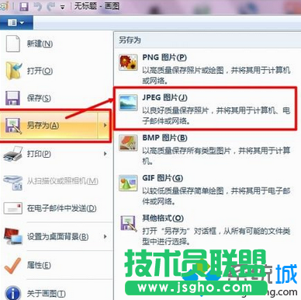The width and height of the screenshot is (301, 300).
Task: Expand the 设置为桌面背景(B) submenu arrow
Action: pyautogui.click(x=105, y=236)
